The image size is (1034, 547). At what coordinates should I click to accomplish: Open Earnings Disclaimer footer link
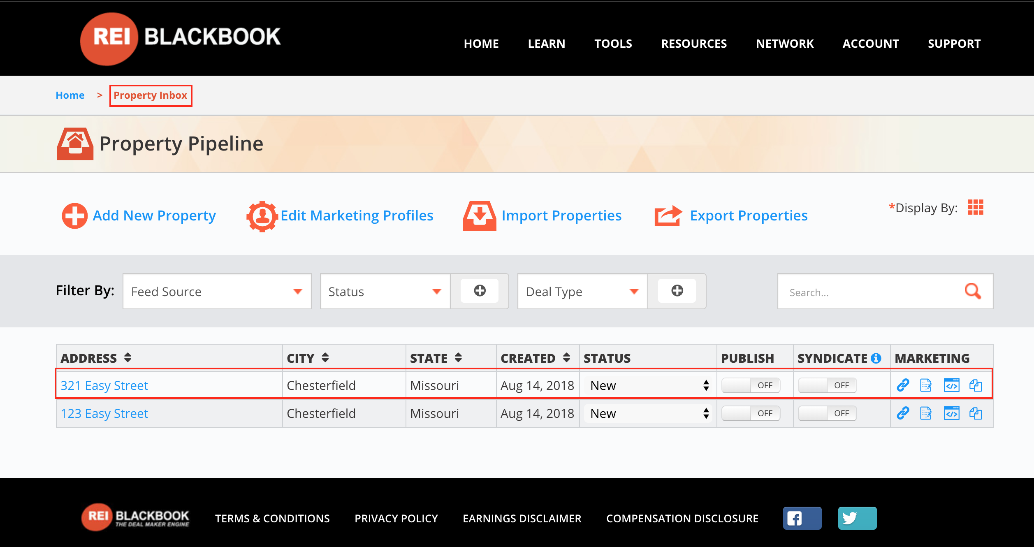click(522, 518)
